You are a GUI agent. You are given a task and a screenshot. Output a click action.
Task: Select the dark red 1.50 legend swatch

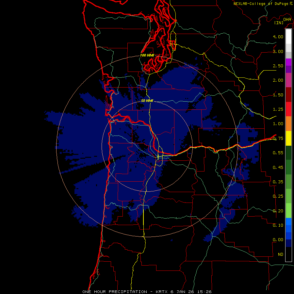coord(288,95)
